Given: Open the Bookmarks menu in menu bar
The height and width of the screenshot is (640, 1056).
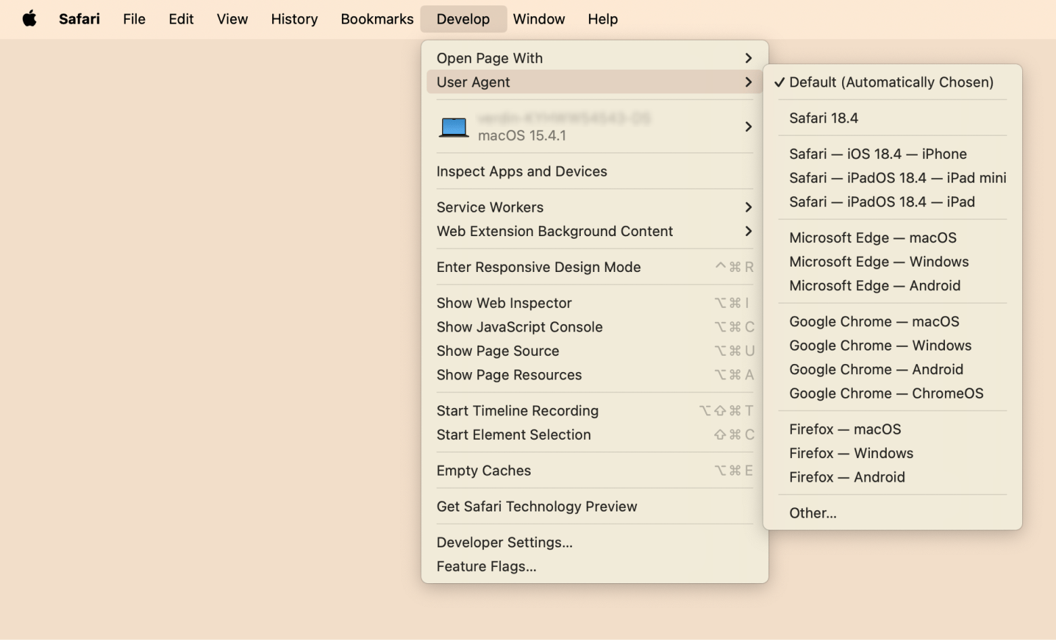Looking at the screenshot, I should click(x=376, y=19).
